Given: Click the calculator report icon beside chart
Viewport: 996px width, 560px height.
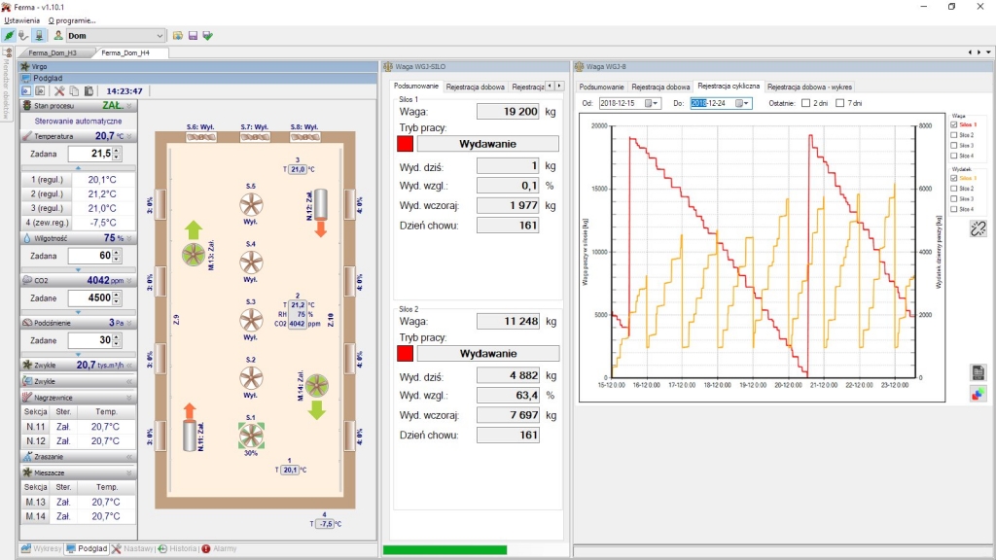Looking at the screenshot, I should [x=978, y=372].
